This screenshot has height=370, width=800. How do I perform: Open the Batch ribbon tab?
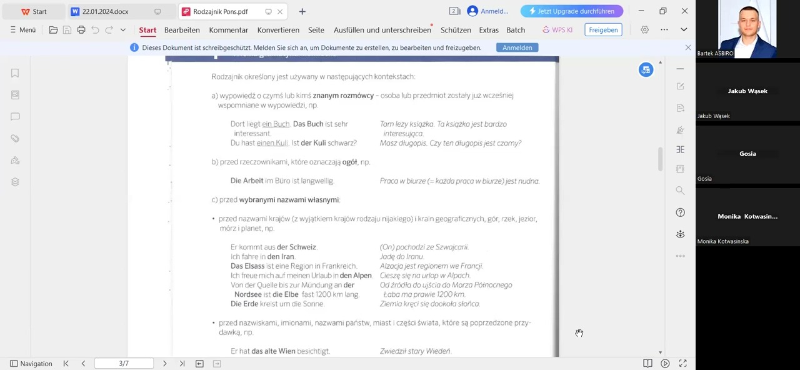[516, 30]
